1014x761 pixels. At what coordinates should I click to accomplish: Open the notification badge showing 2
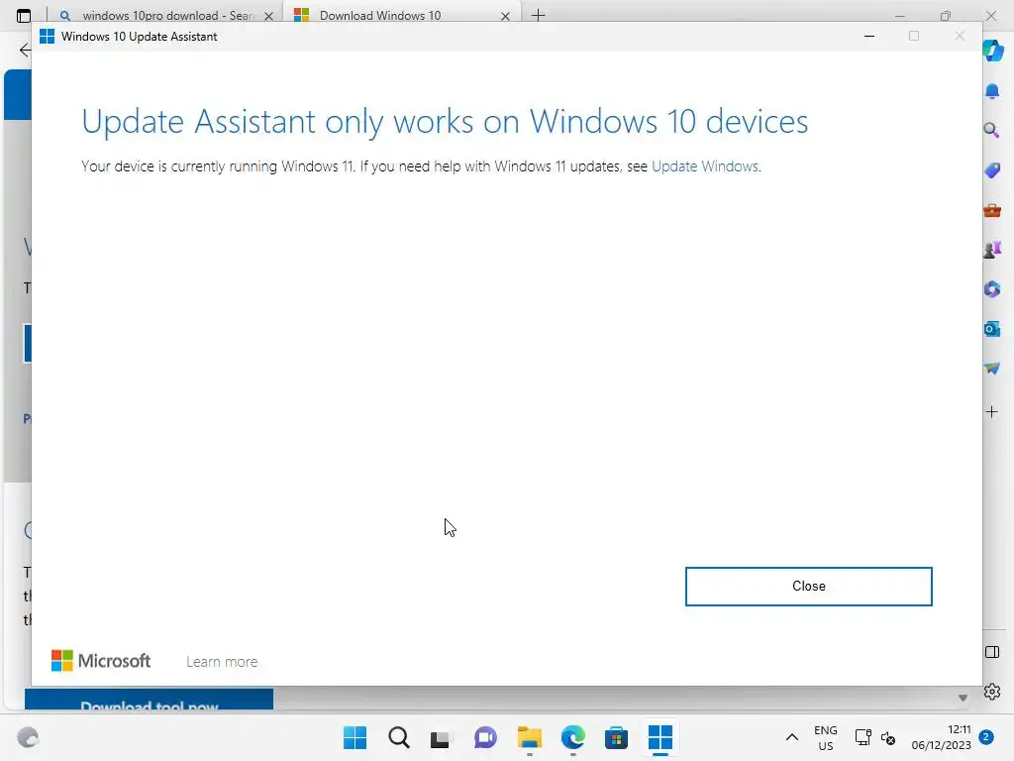click(x=986, y=737)
